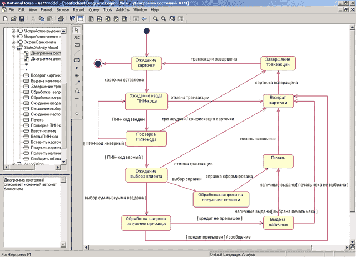Save the model using floppy disk icon

[22, 18]
